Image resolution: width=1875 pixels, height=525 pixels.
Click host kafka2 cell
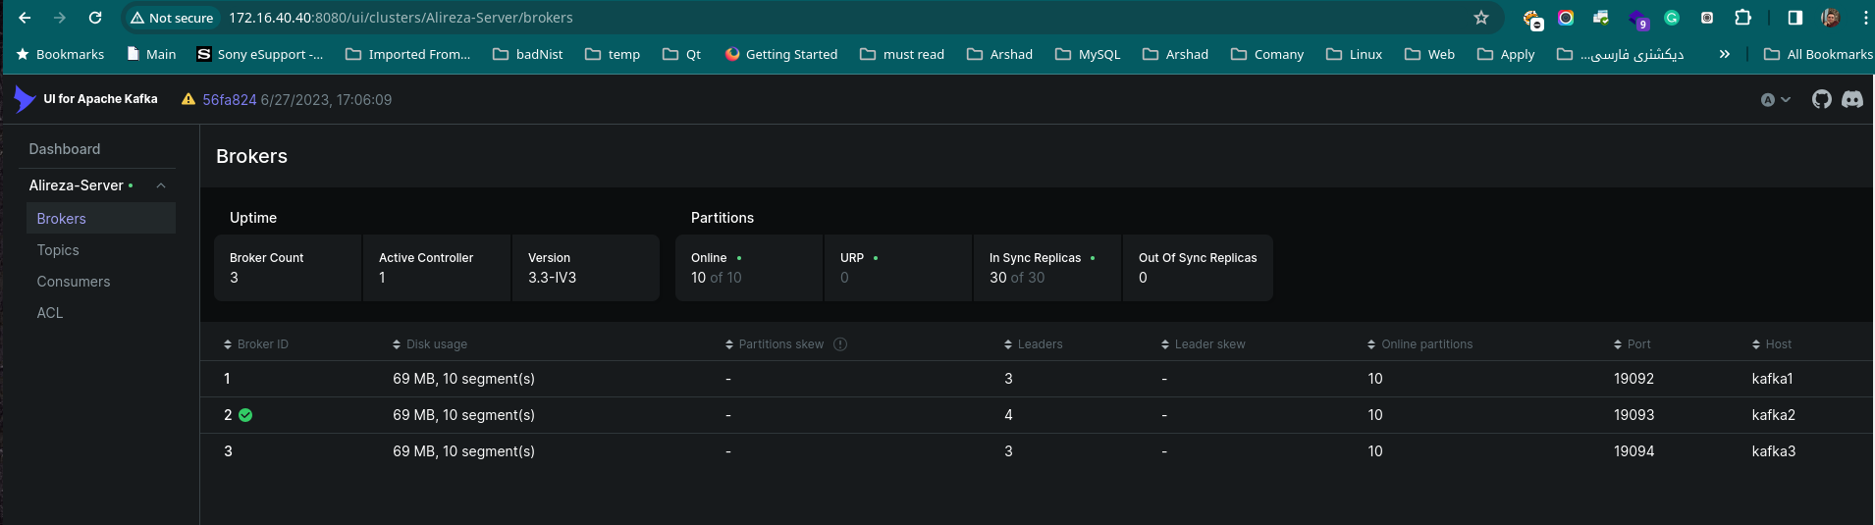point(1773,415)
